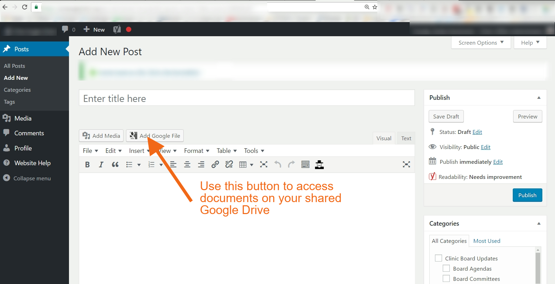Viewport: 555px width, 284px height.
Task: Click the table grid icon in the toolbar
Action: click(x=243, y=164)
